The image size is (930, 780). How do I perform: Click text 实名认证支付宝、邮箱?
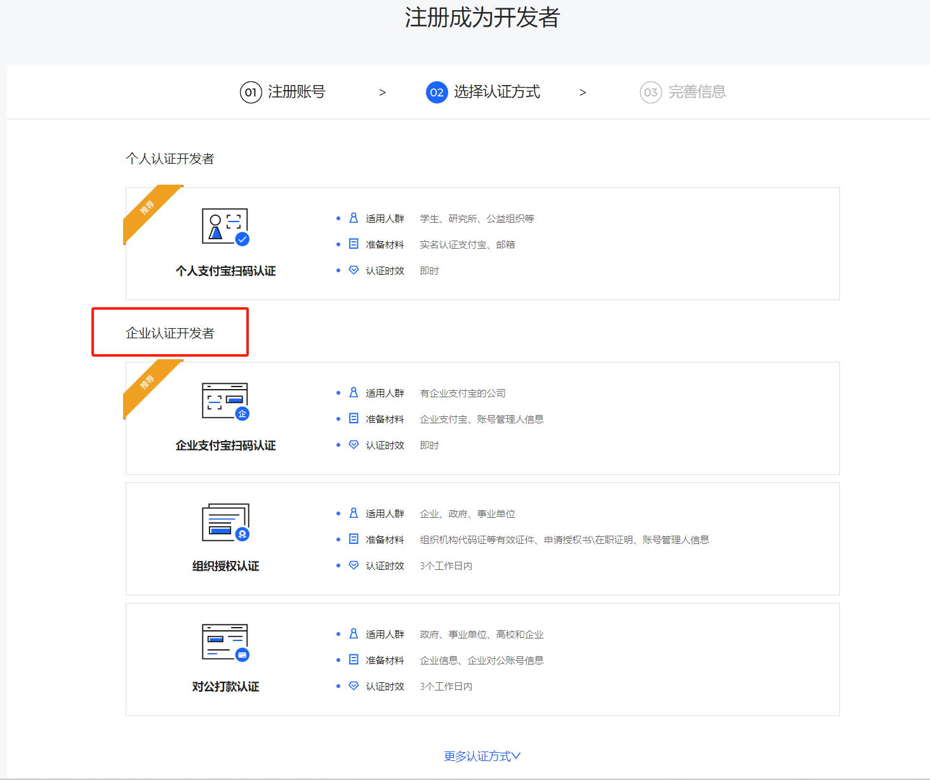467,244
